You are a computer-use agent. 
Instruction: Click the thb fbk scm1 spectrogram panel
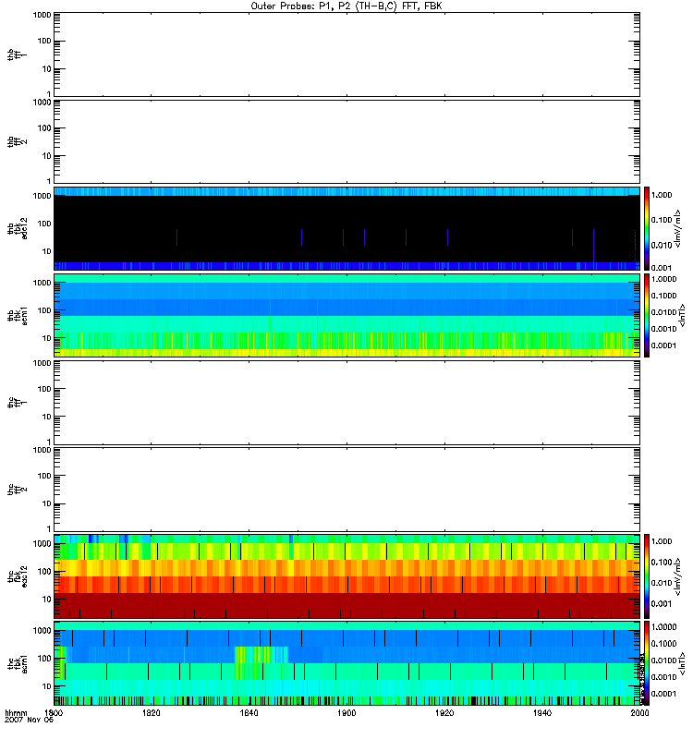[x=347, y=316]
